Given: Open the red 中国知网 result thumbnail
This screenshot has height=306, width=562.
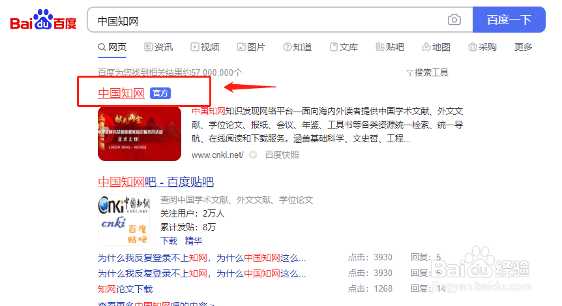Looking at the screenshot, I should pyautogui.click(x=140, y=134).
